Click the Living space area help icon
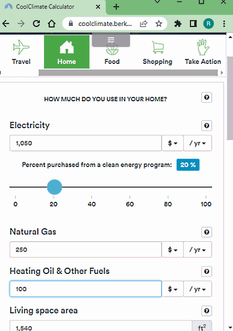Image resolution: width=233 pixels, height=331 pixels. point(207,311)
